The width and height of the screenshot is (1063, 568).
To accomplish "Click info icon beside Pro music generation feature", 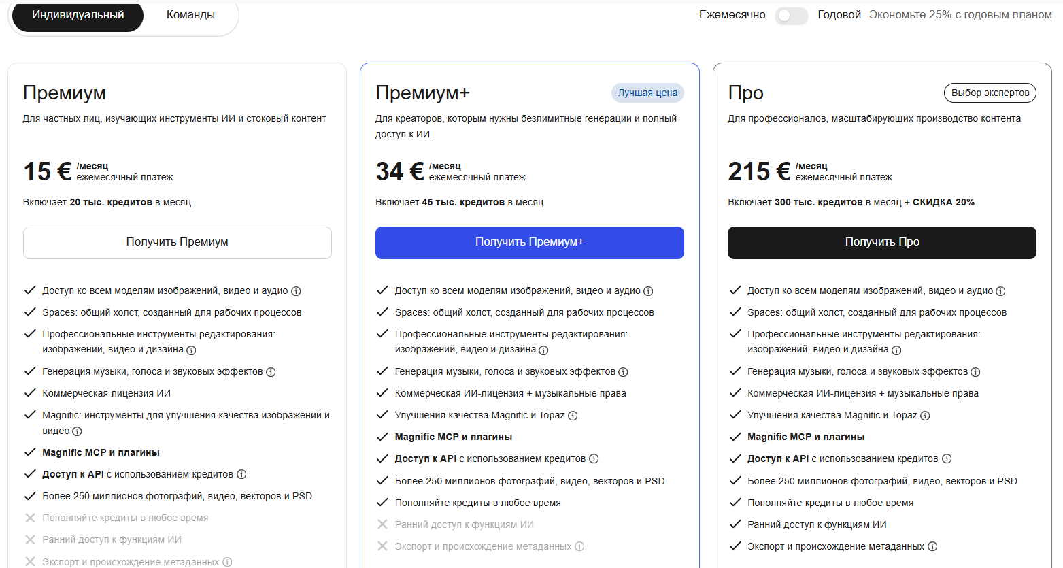I will (x=975, y=372).
